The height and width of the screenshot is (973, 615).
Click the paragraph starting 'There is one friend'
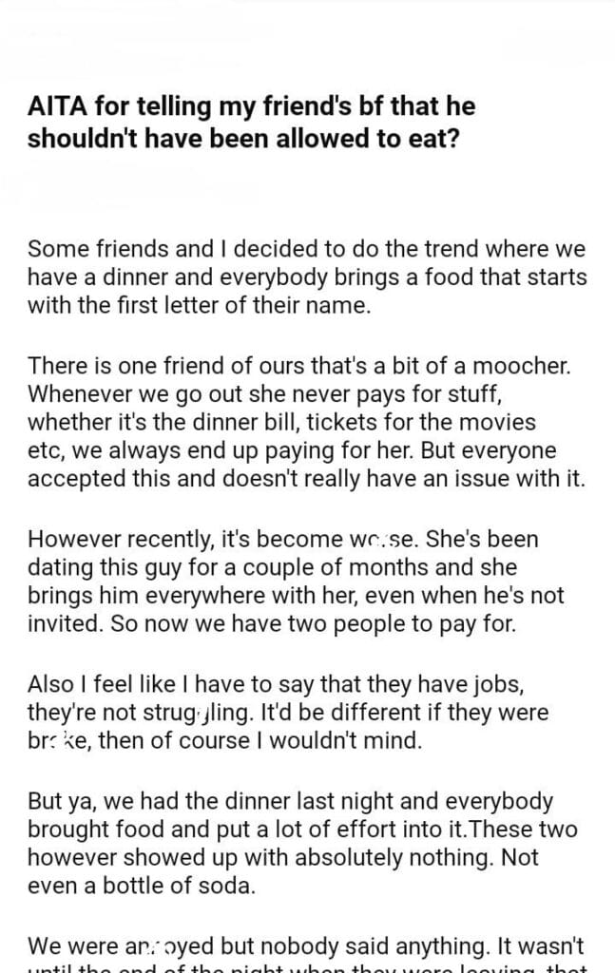[306, 420]
